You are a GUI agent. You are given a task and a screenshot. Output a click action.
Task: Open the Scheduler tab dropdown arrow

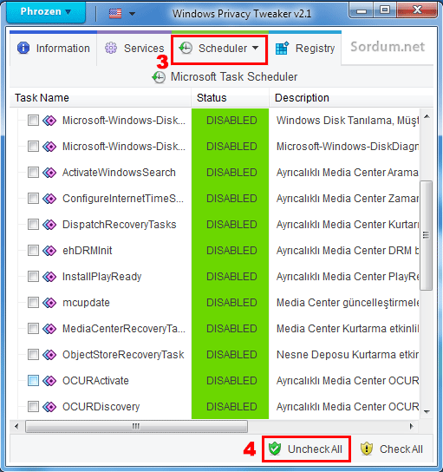[x=256, y=48]
